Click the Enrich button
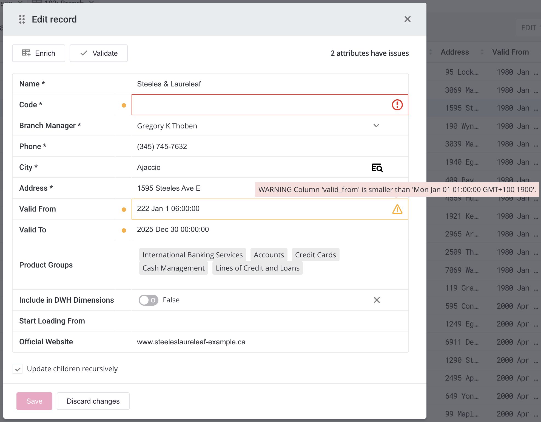Image resolution: width=541 pixels, height=422 pixels. click(39, 53)
